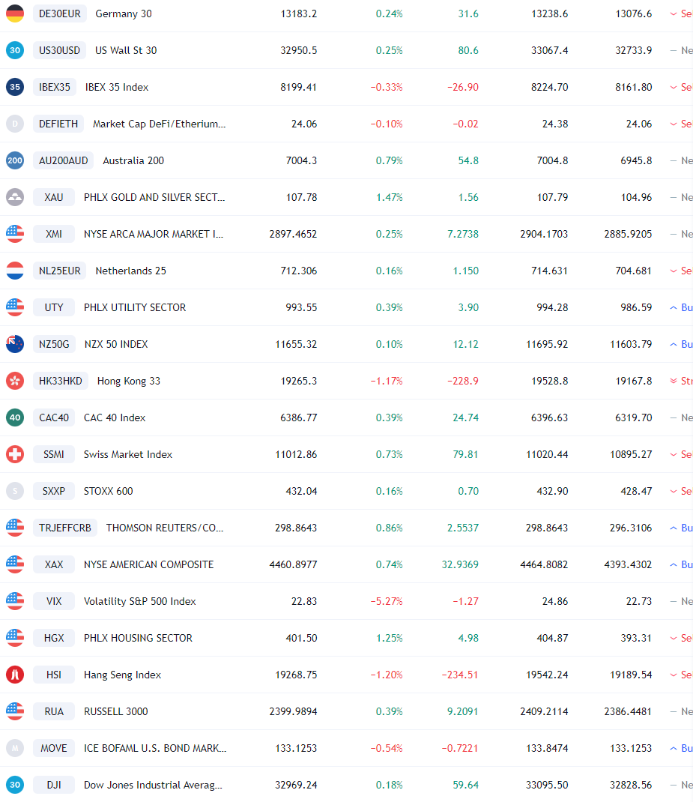
Task: Click the 32.9369 change for XAX
Action: (460, 564)
